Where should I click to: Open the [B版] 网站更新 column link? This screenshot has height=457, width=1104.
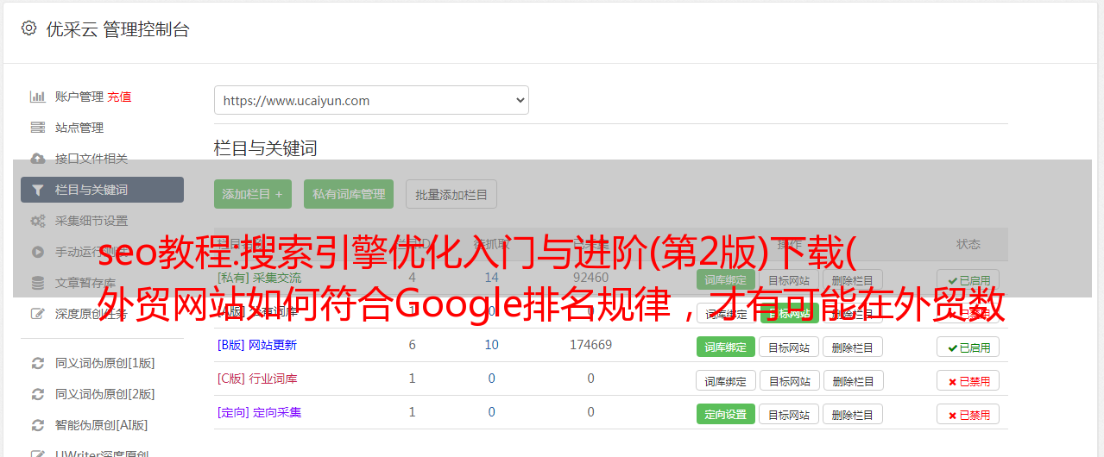pyautogui.click(x=257, y=345)
